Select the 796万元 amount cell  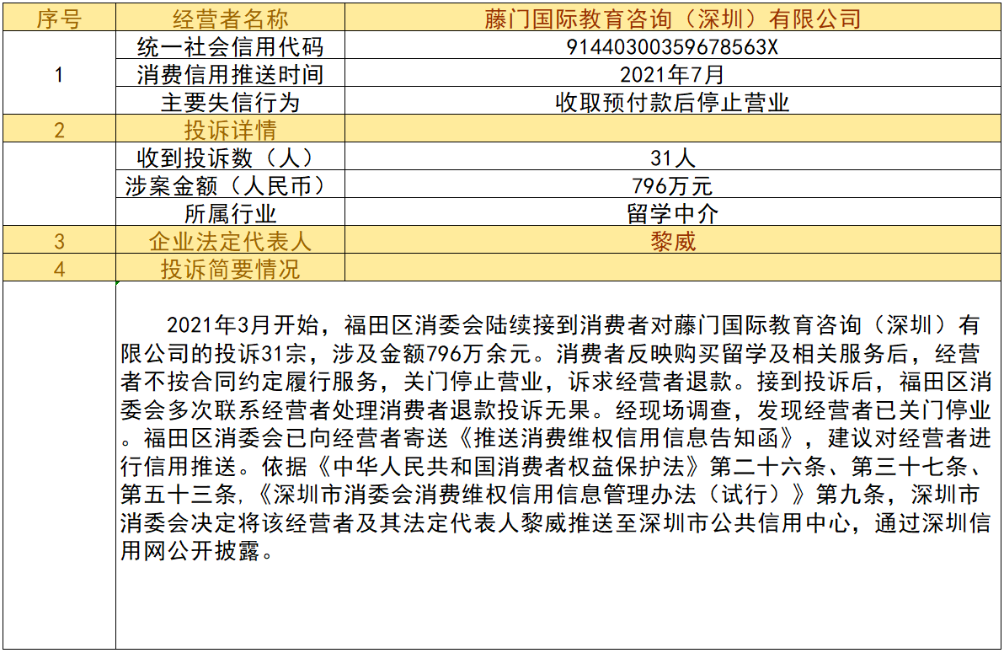point(672,186)
